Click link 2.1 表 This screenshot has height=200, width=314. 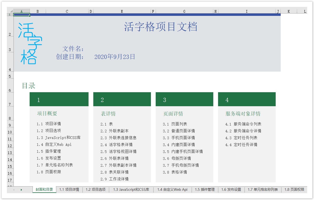click(107, 124)
